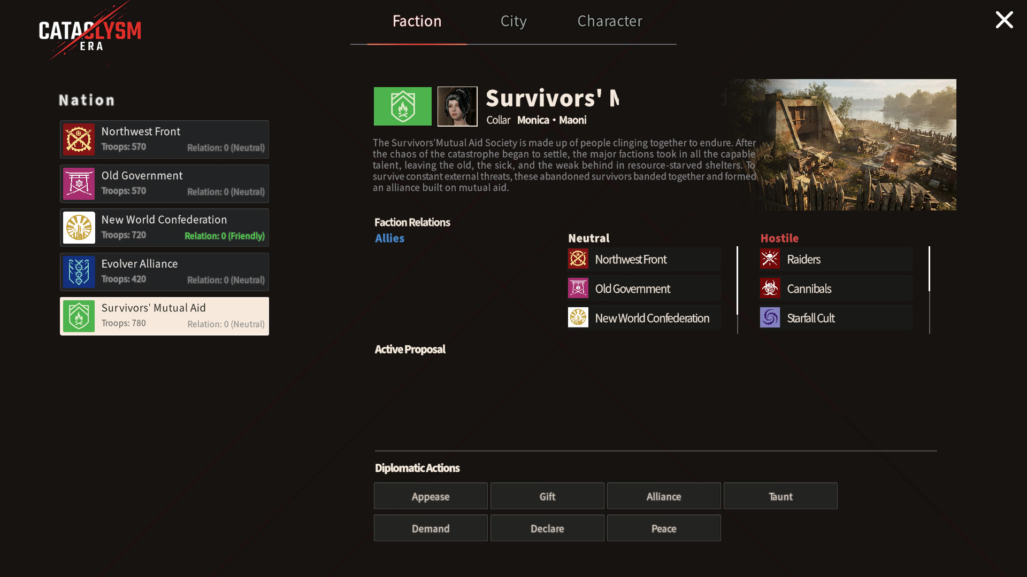Click the Peace diplomatic action button
1027x577 pixels.
664,528
